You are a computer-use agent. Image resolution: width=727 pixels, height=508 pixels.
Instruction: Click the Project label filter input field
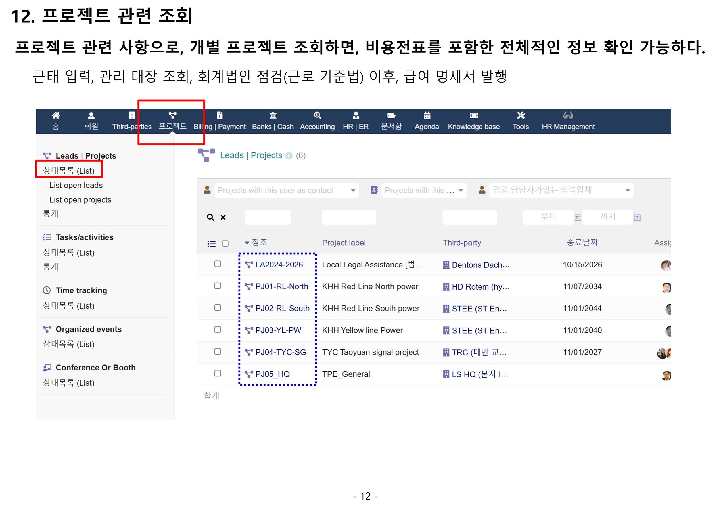coord(349,217)
